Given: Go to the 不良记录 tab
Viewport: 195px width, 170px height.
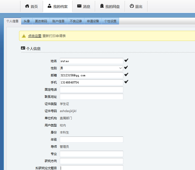Looking at the screenshot, I should tap(76, 21).
